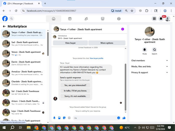Expand Media, files and links section
175x131 pixels.
click(149, 66)
